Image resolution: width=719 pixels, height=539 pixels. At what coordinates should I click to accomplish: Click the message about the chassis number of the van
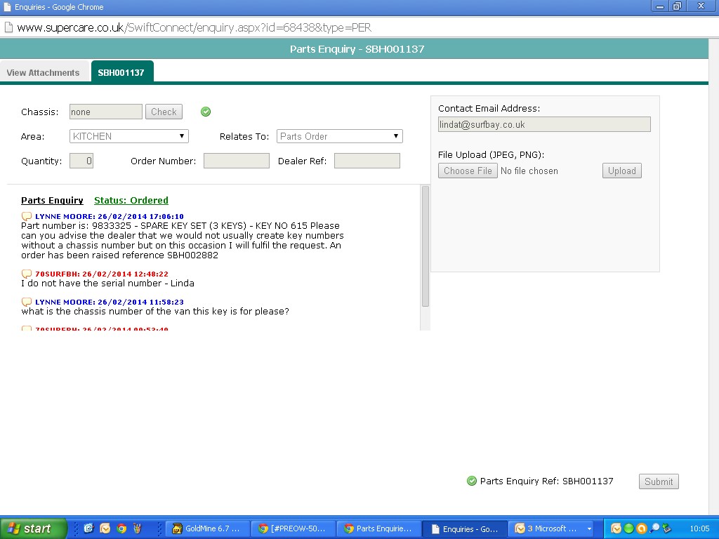(155, 311)
